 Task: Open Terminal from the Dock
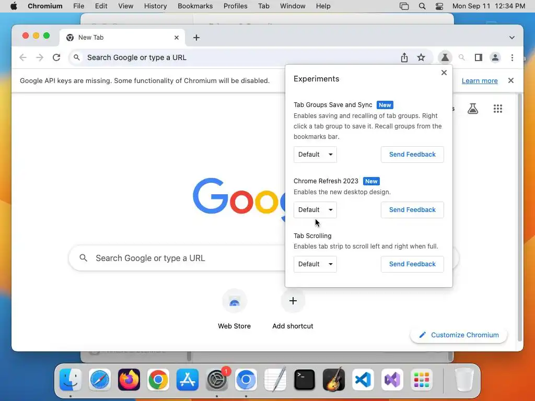click(305, 380)
